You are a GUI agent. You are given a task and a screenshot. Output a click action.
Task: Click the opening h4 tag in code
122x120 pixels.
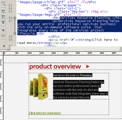56,18
